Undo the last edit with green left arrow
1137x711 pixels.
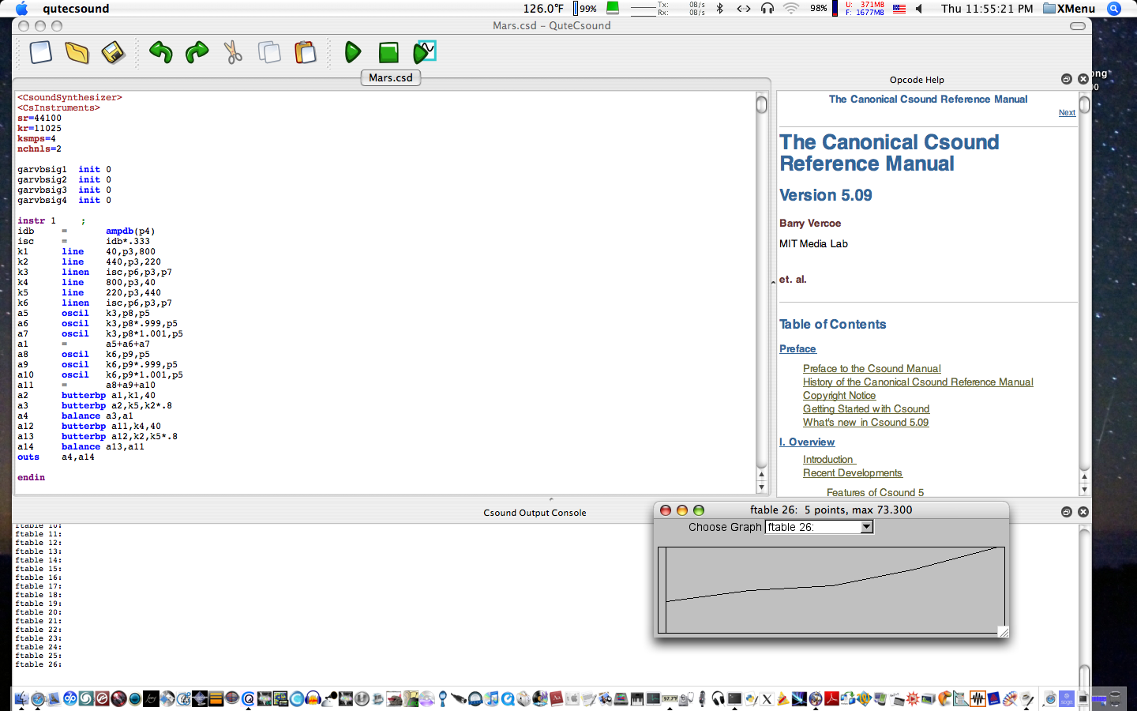161,53
